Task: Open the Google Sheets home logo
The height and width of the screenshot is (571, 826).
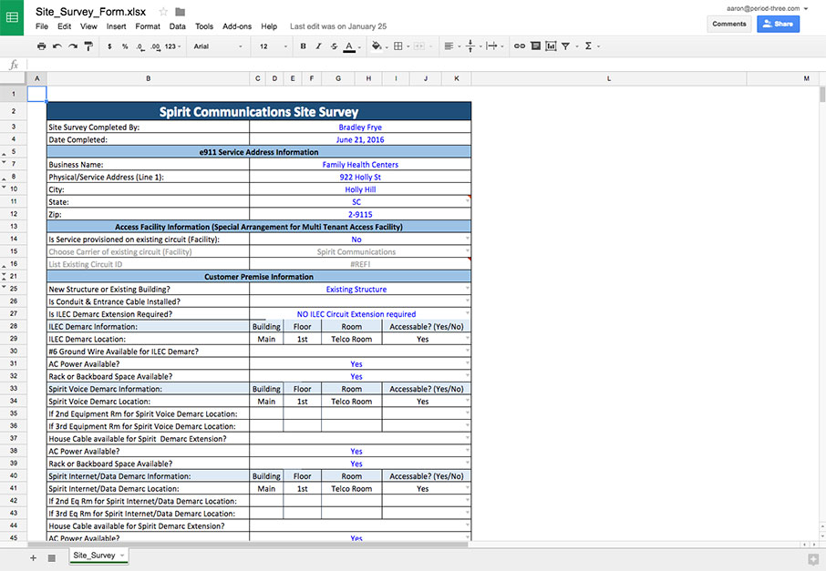Action: tap(12, 17)
